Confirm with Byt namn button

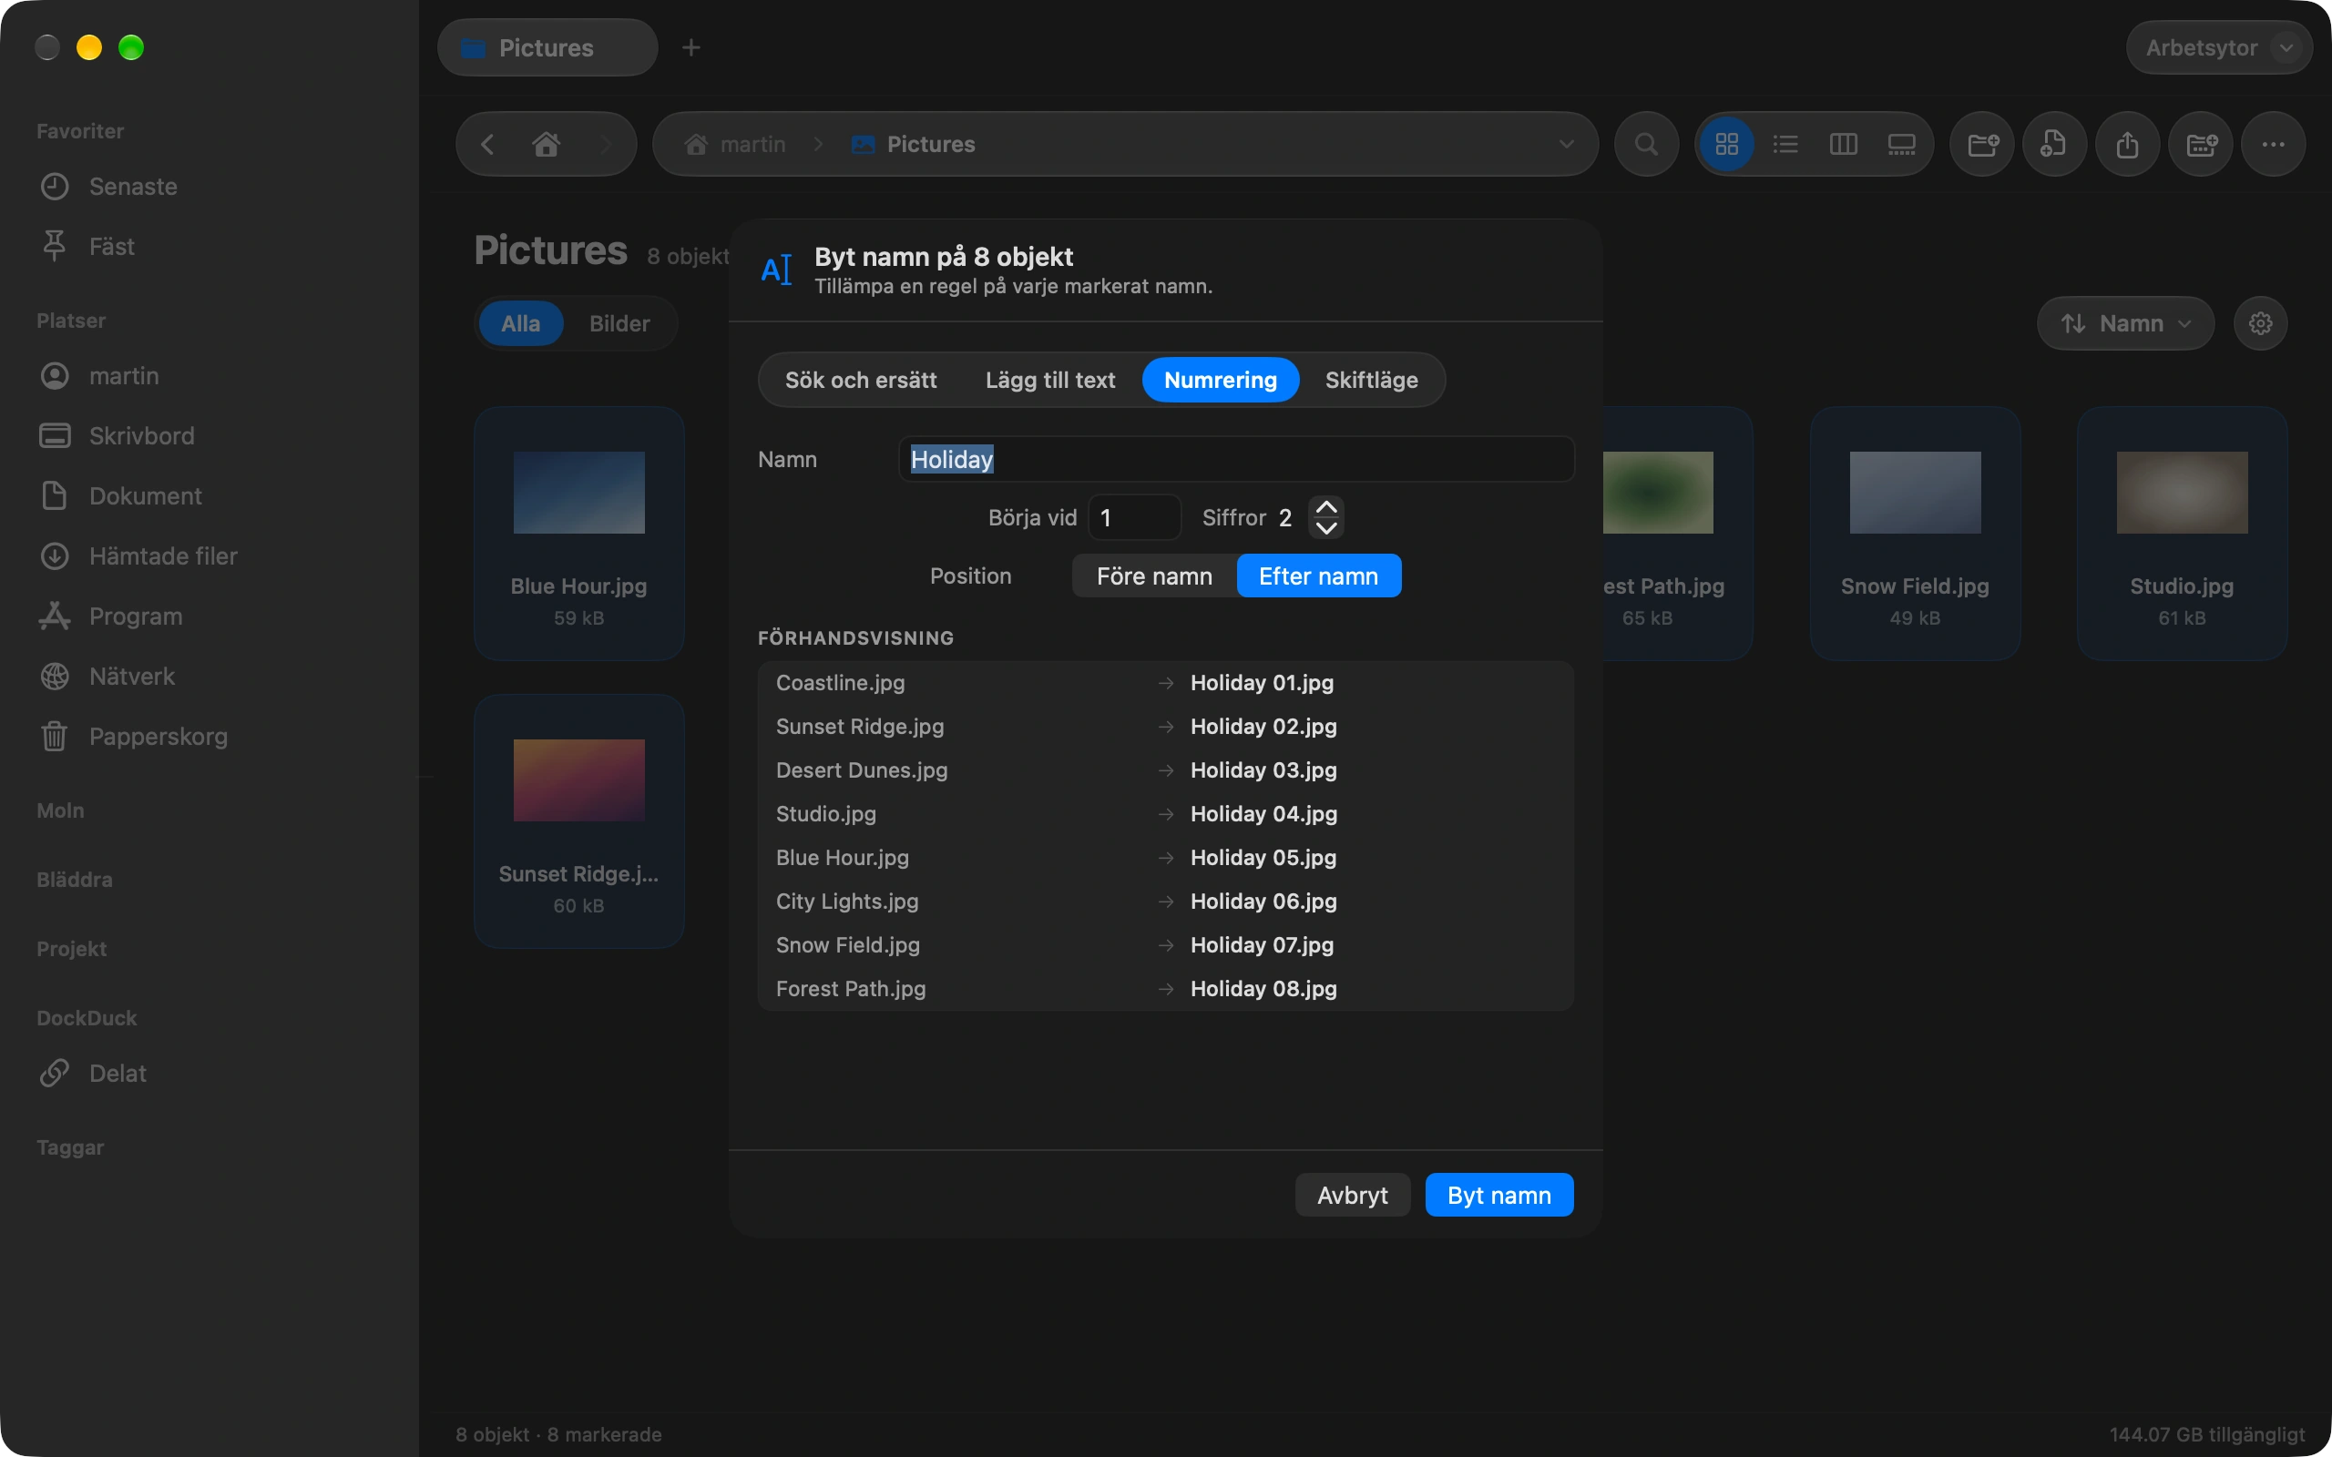pos(1498,1195)
